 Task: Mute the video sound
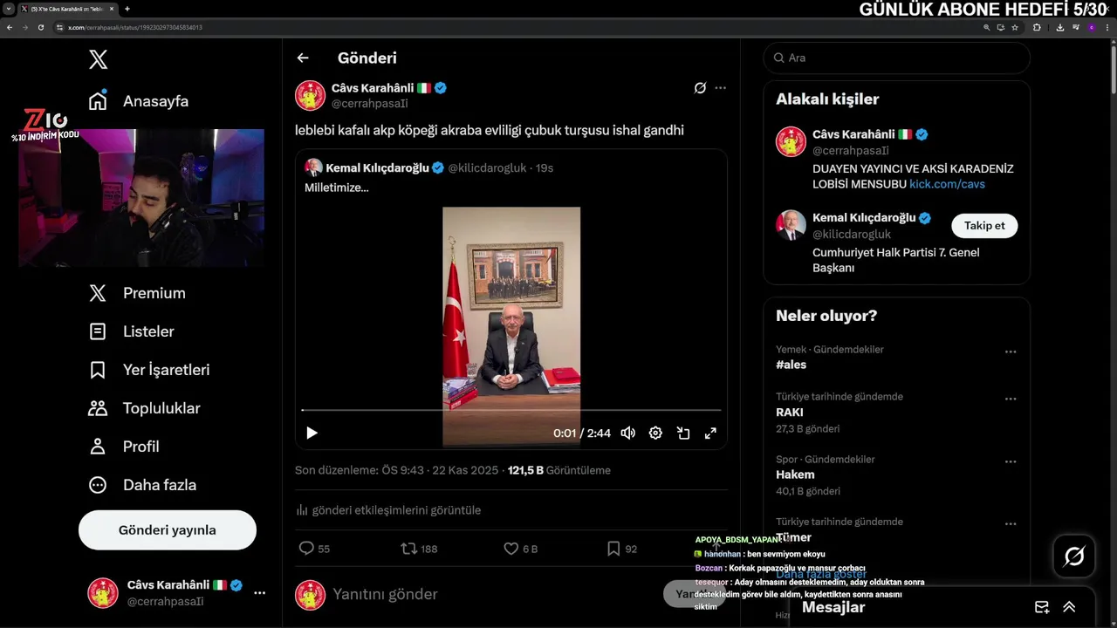pos(627,433)
